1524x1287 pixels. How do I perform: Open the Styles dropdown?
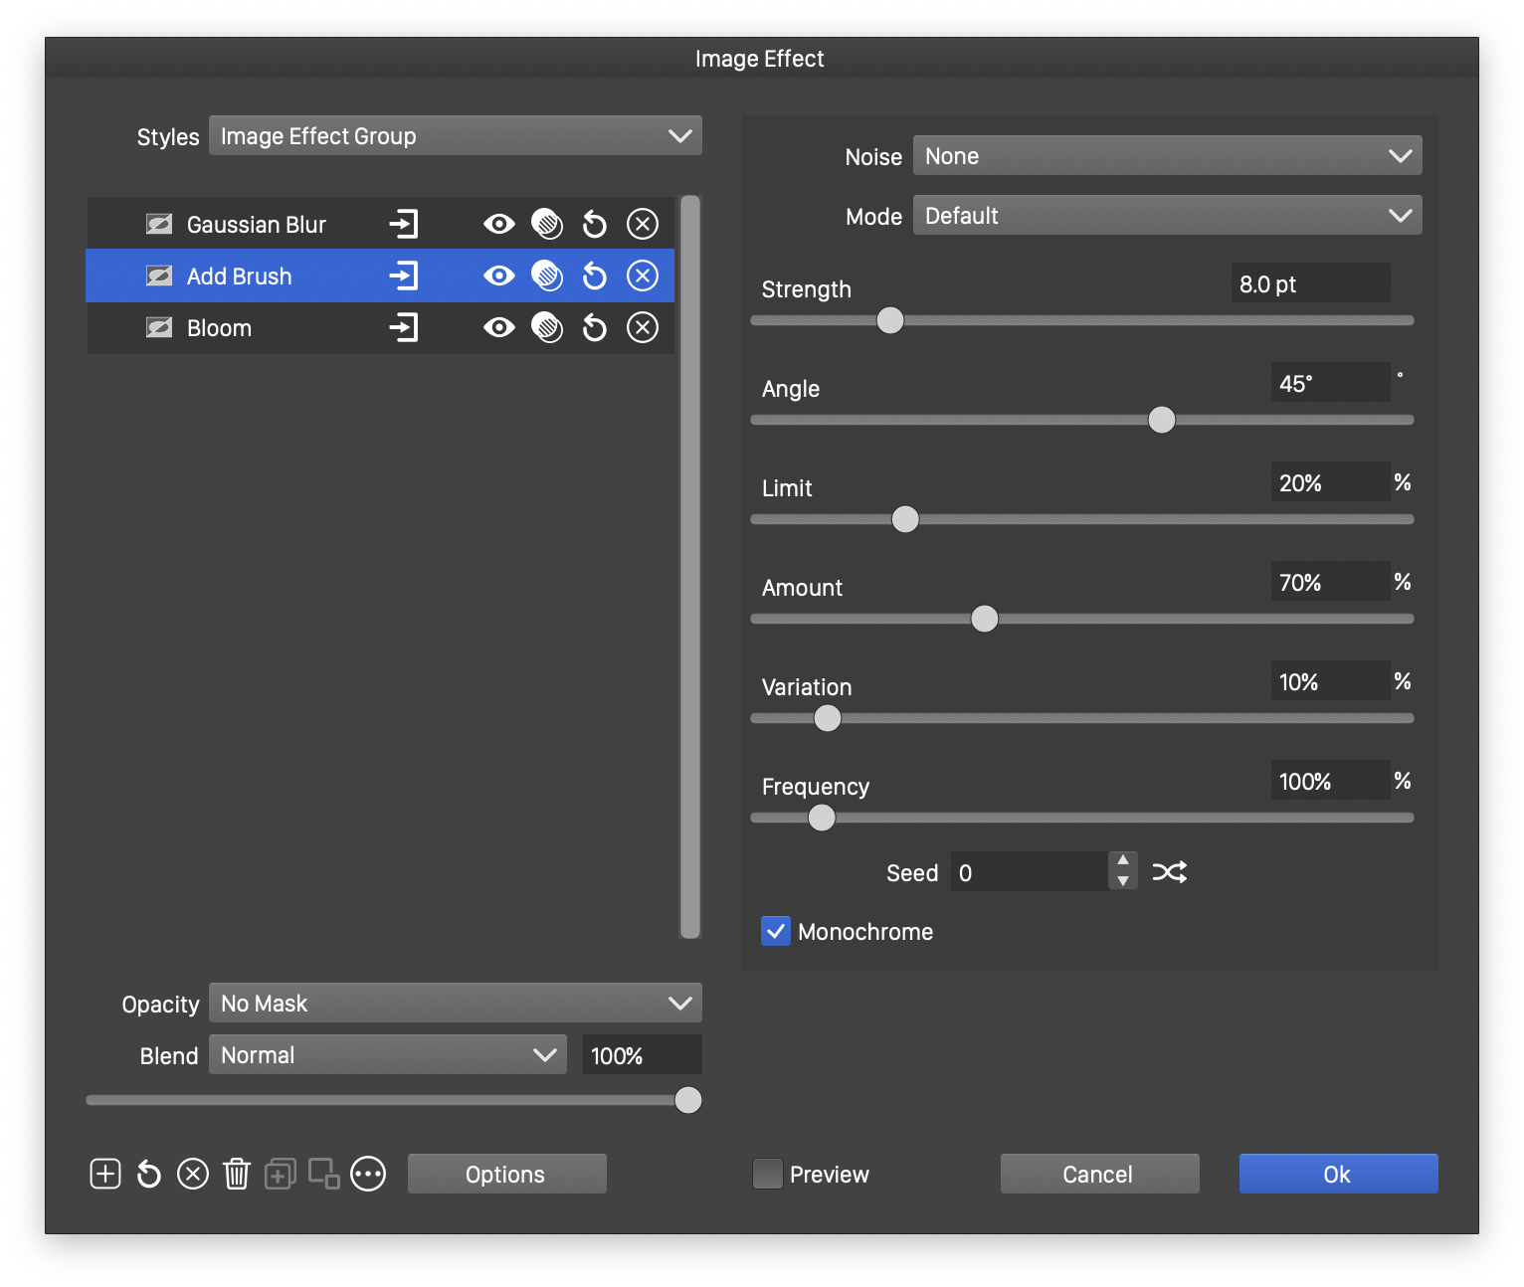(455, 136)
